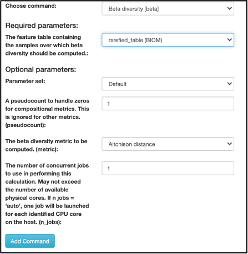Click the '(n_jobs):' text ending the description
This screenshot has width=248, height=254.
(x=50, y=222)
